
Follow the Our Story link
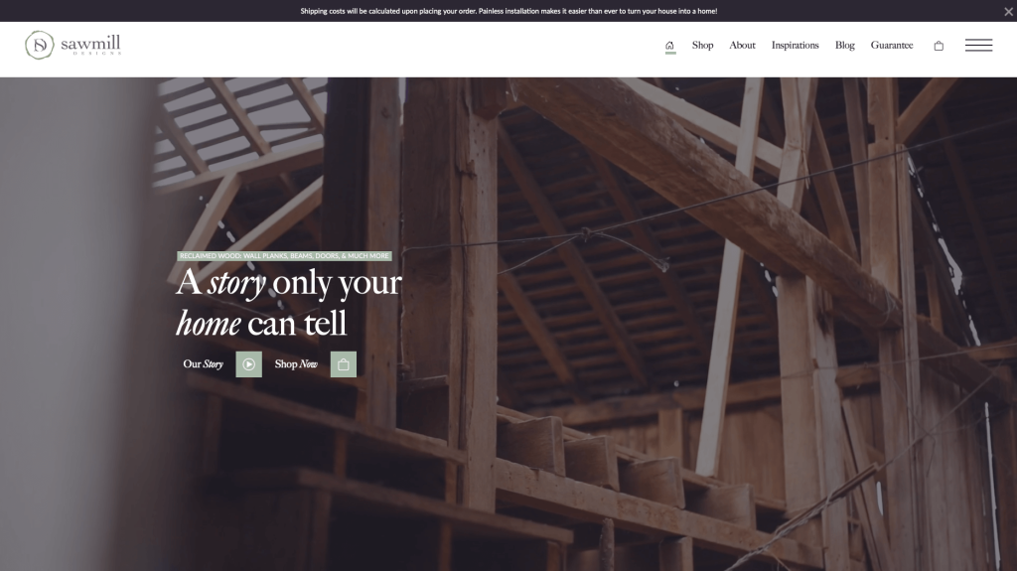pos(203,364)
